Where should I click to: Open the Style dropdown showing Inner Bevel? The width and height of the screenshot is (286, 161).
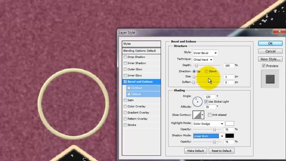pos(205,53)
